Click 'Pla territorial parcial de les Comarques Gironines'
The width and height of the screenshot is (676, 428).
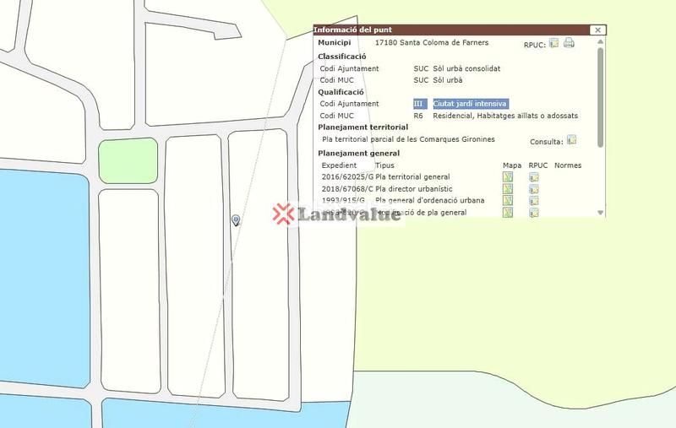click(x=408, y=139)
